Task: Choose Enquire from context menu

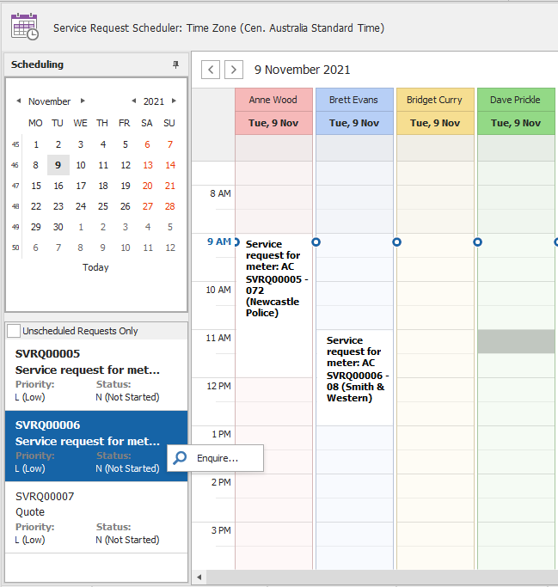Action: pyautogui.click(x=217, y=458)
